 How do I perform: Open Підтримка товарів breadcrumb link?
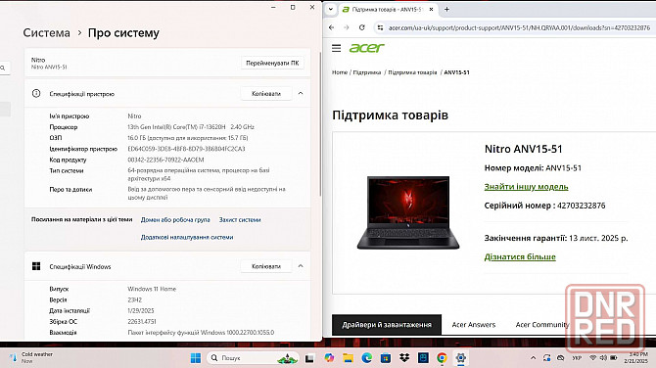click(412, 72)
